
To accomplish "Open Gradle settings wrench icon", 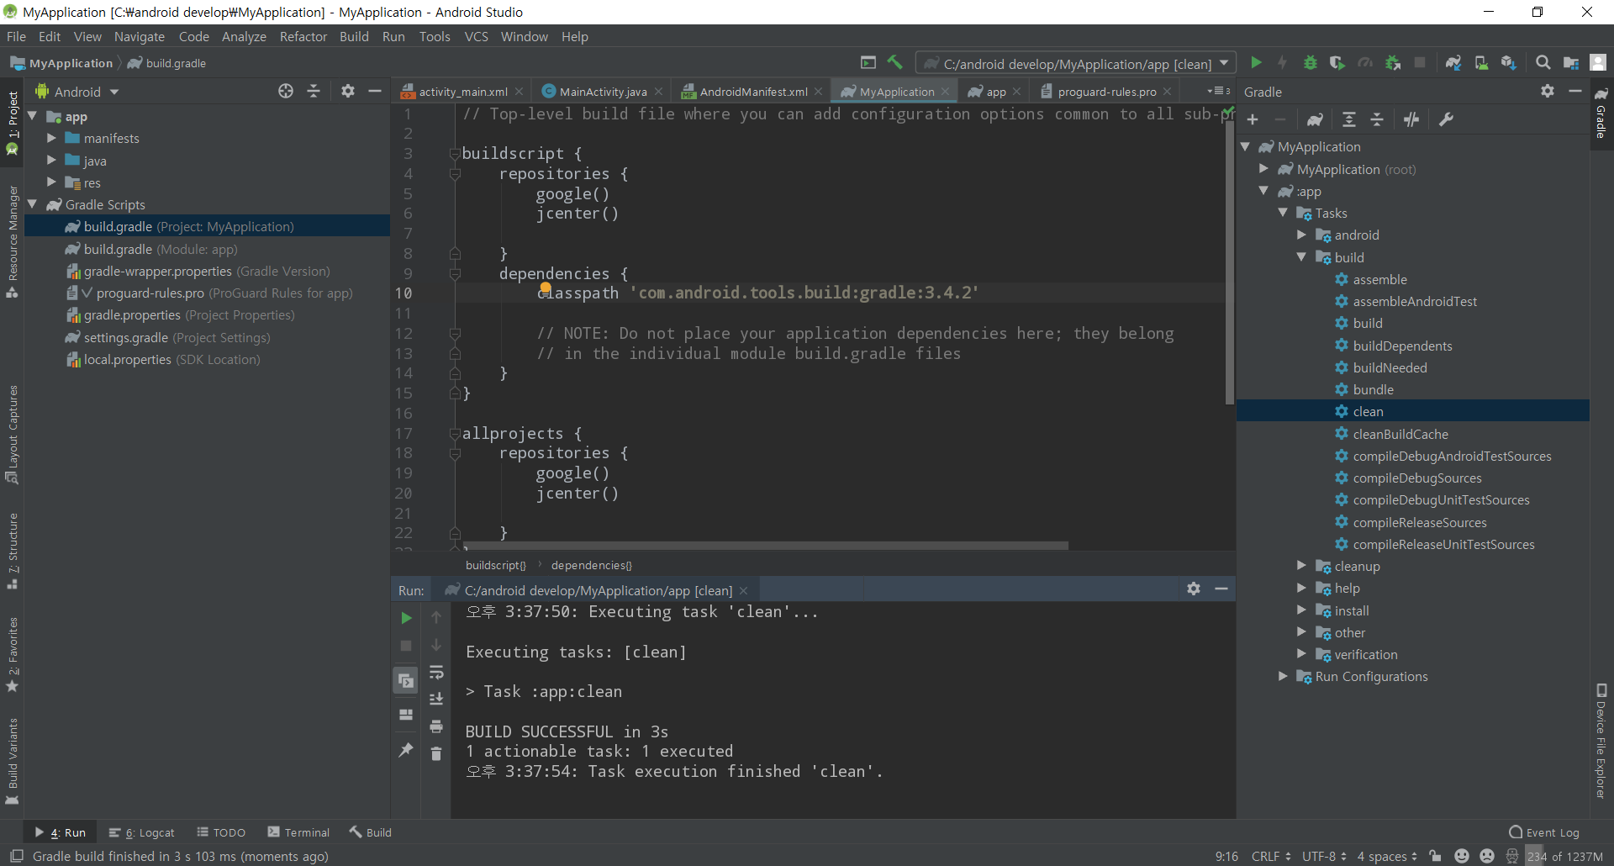I will point(1446,119).
